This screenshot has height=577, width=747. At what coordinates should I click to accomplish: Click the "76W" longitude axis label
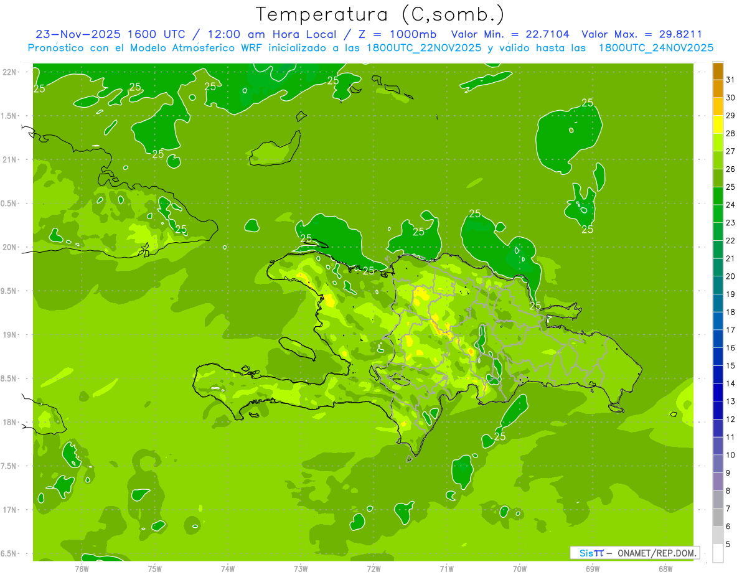pos(82,568)
